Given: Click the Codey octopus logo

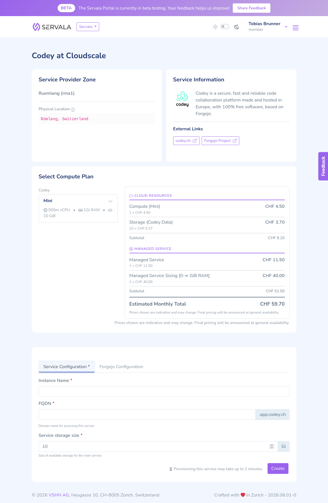Looking at the screenshot, I should point(182,99).
